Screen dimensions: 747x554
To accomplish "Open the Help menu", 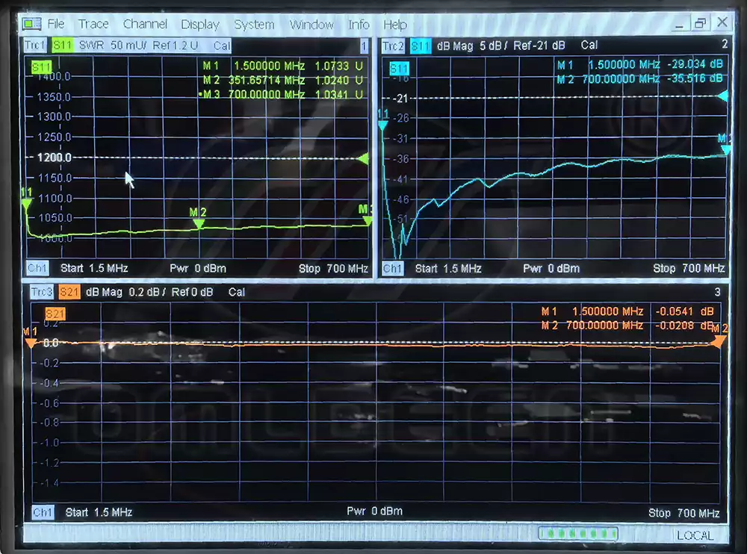I will coord(395,25).
